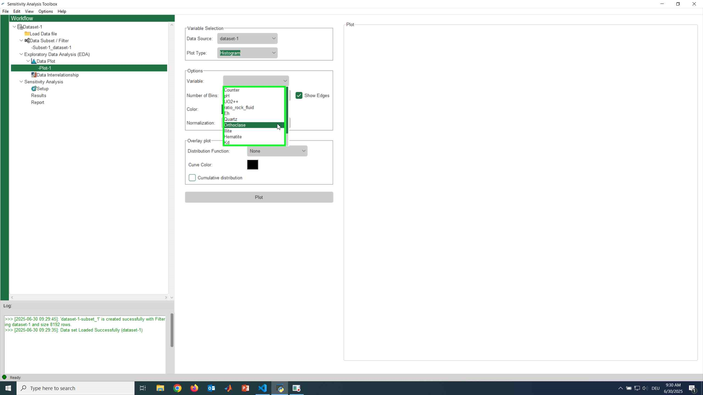This screenshot has width=703, height=395.
Task: Click the taskbar clock and date
Action: (673, 388)
